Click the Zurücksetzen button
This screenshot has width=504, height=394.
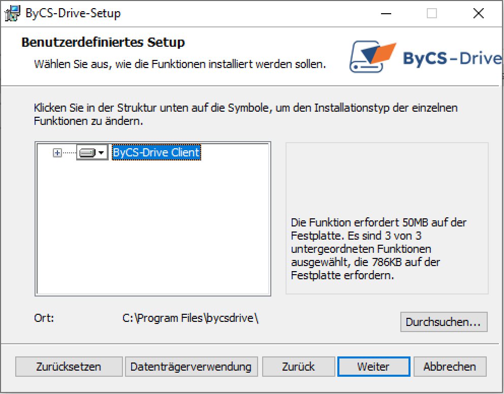69,367
